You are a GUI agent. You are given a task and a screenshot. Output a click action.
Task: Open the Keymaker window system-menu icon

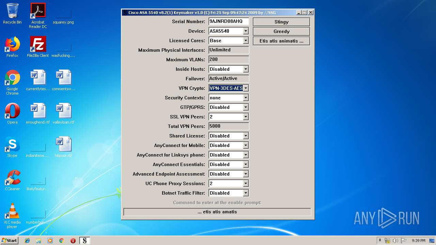(125, 13)
